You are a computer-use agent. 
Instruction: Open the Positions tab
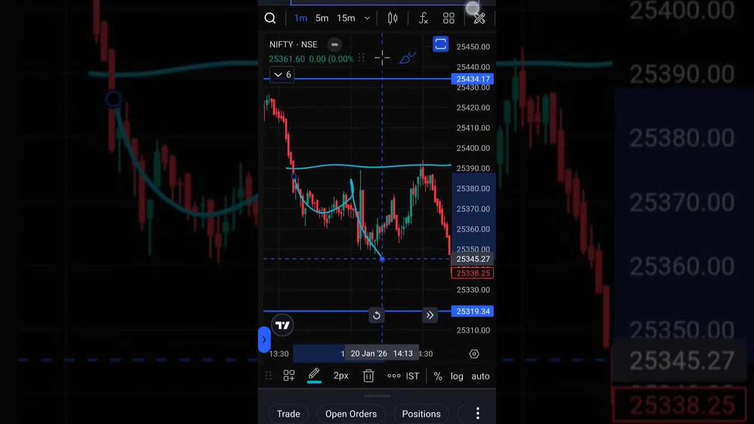(421, 414)
